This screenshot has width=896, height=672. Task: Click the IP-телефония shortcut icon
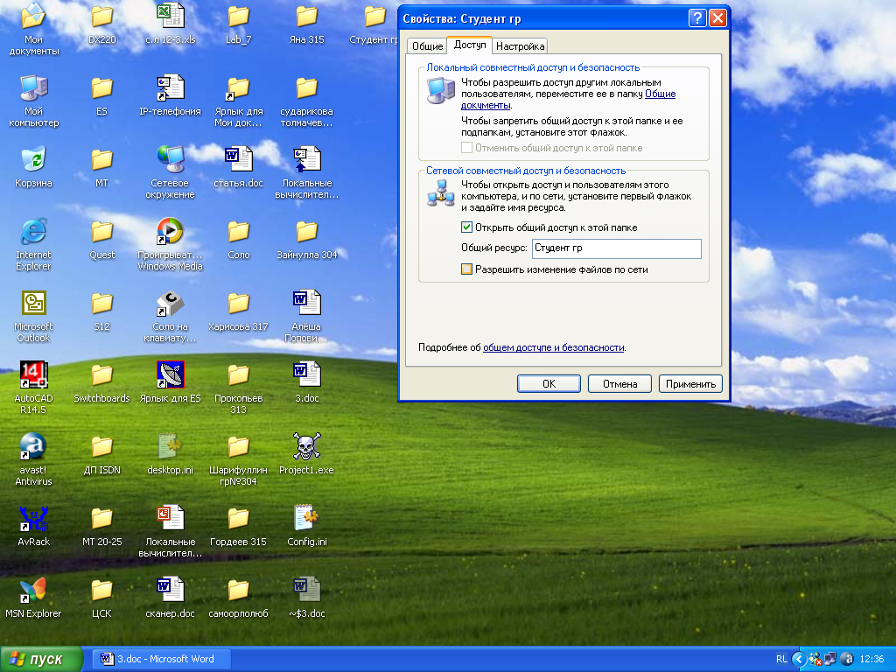click(171, 88)
